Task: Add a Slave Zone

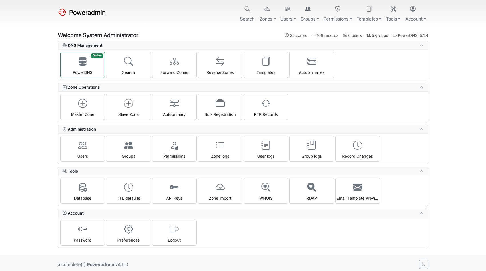Action: click(x=128, y=107)
